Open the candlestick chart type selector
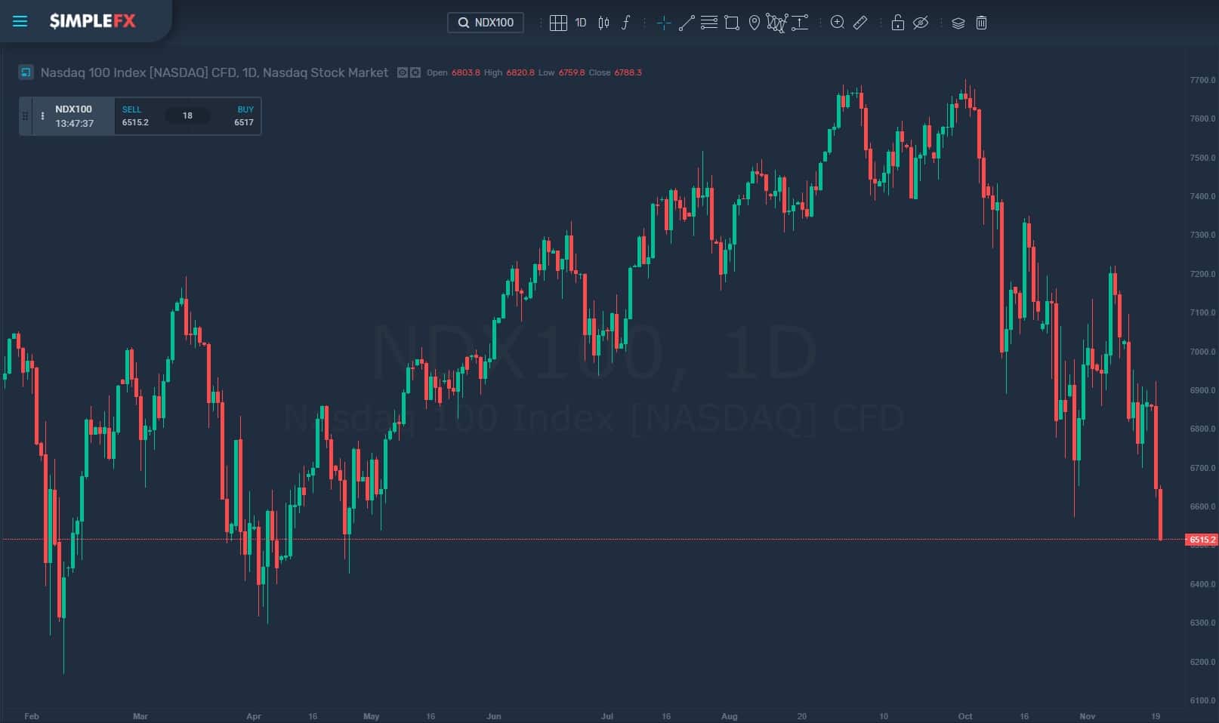The width and height of the screenshot is (1219, 723). [603, 23]
